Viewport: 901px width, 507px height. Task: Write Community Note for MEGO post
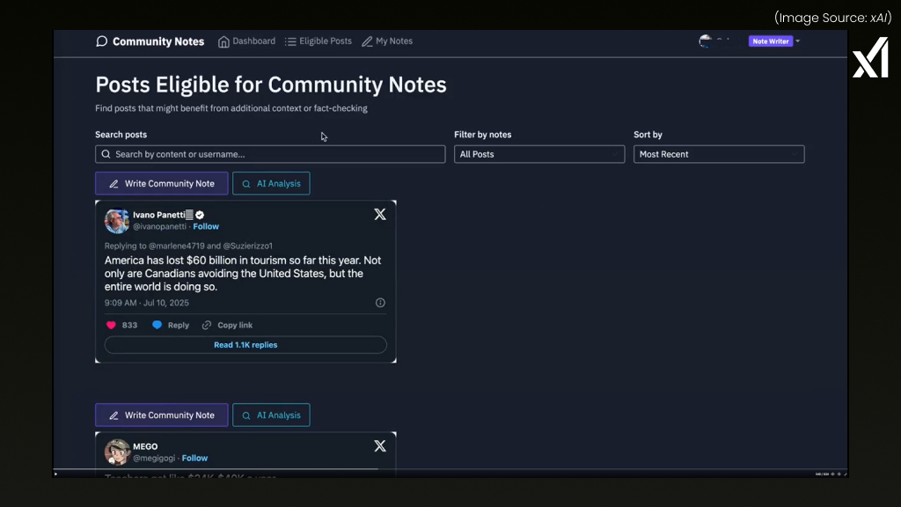point(162,415)
